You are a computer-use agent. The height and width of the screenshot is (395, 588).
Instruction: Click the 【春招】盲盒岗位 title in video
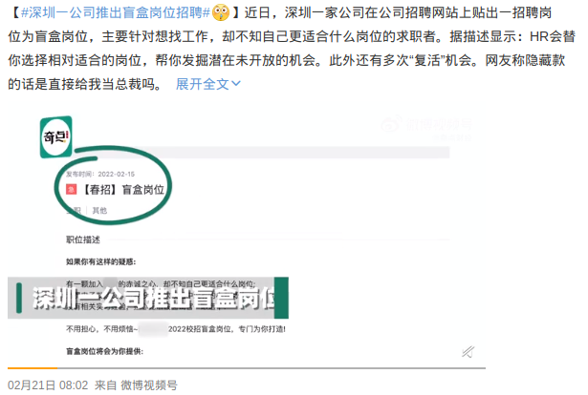click(x=122, y=190)
